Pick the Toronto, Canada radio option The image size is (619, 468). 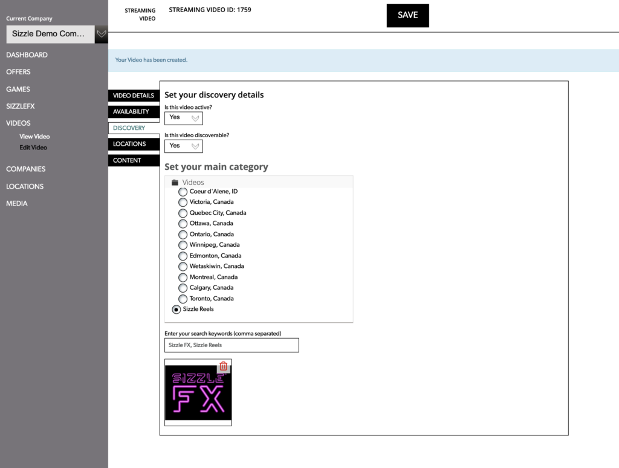[183, 299]
